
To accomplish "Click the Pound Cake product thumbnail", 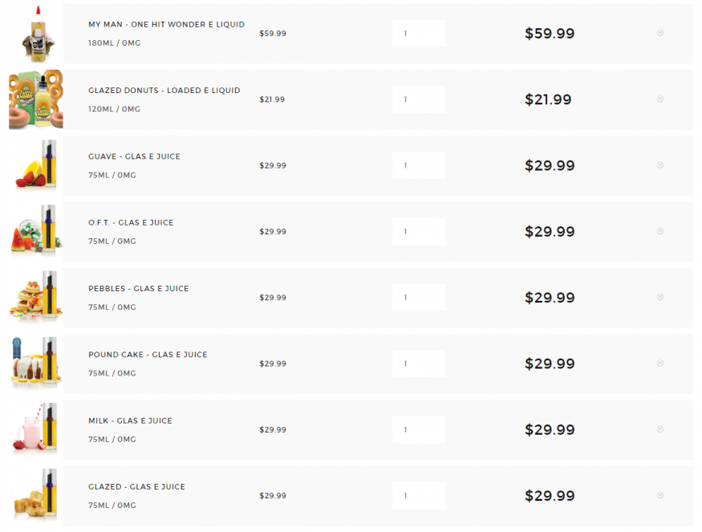I will (36, 363).
